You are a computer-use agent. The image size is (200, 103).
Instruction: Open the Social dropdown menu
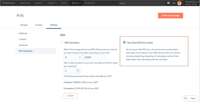64,3
